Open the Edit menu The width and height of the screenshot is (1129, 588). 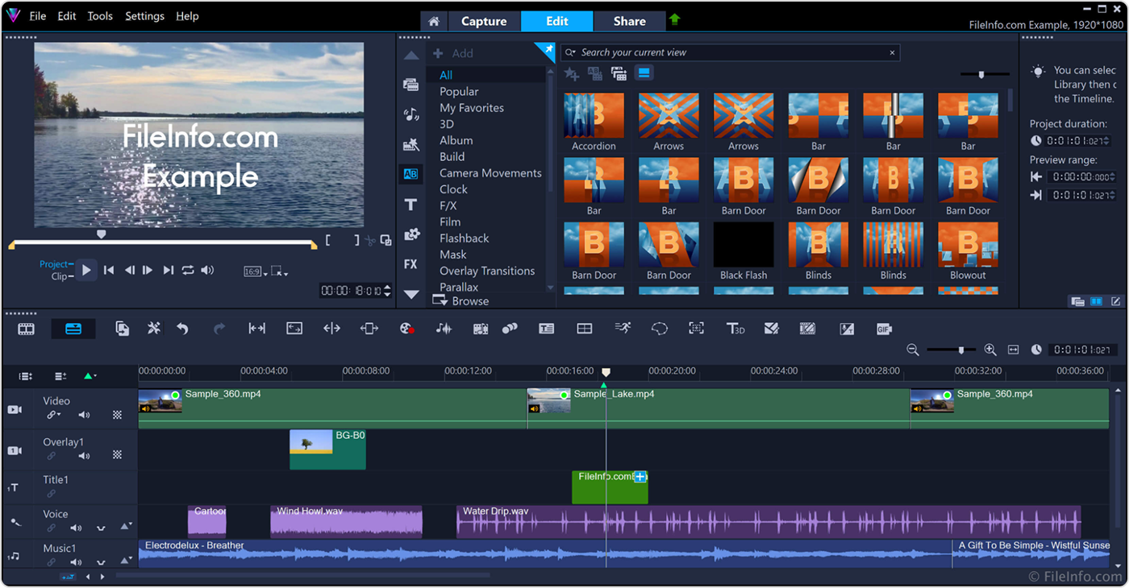67,16
